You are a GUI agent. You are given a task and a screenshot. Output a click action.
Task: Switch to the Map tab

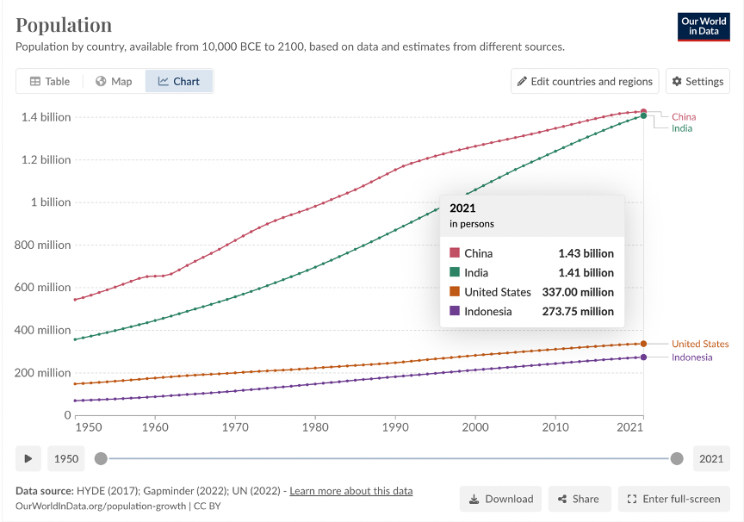coord(114,81)
